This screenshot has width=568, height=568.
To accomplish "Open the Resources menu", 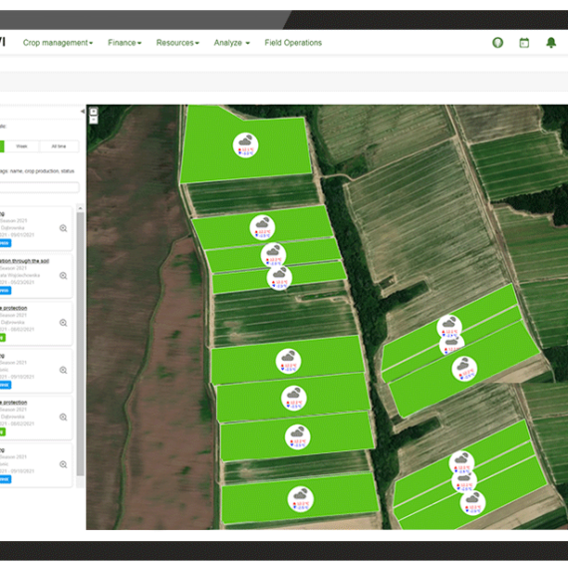I will [x=177, y=43].
